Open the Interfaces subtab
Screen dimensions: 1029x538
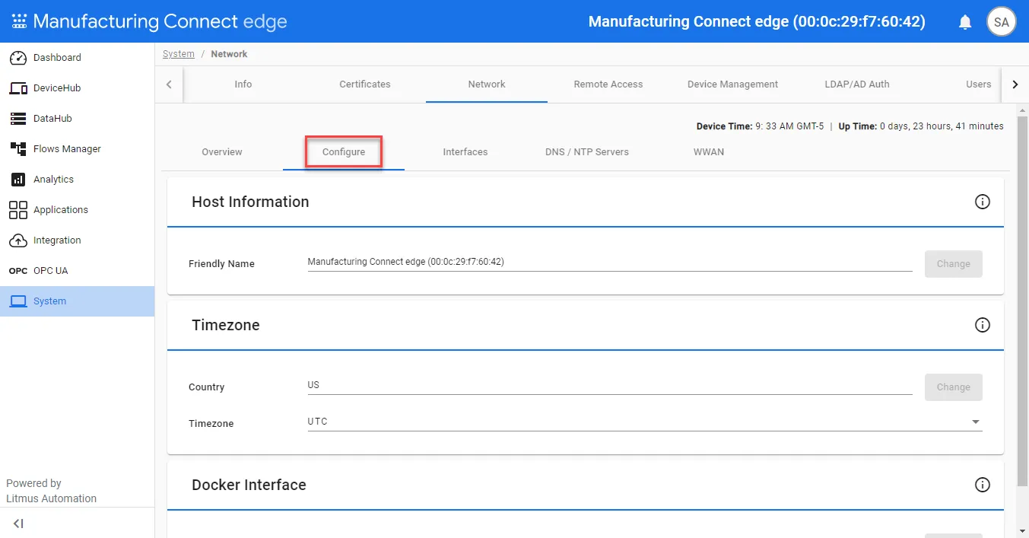click(465, 152)
